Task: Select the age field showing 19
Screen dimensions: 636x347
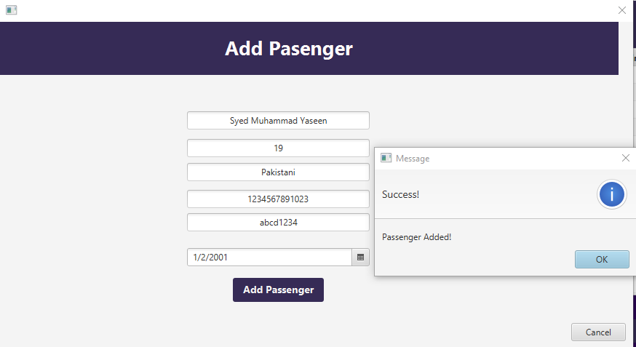Action: [x=278, y=148]
